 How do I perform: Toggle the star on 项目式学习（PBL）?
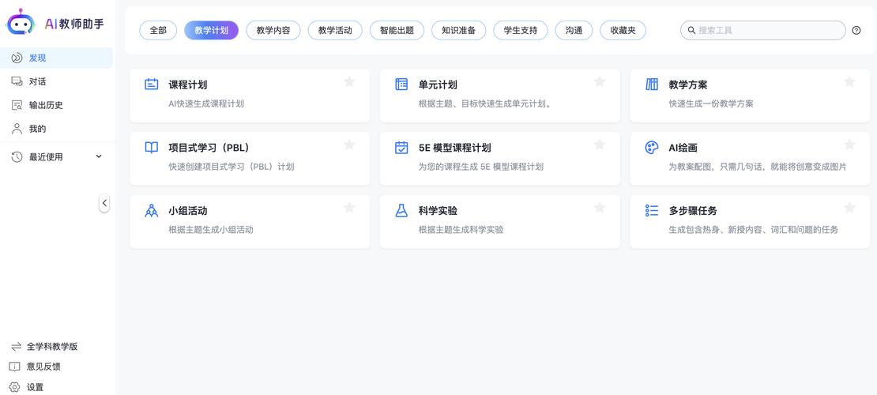(349, 145)
